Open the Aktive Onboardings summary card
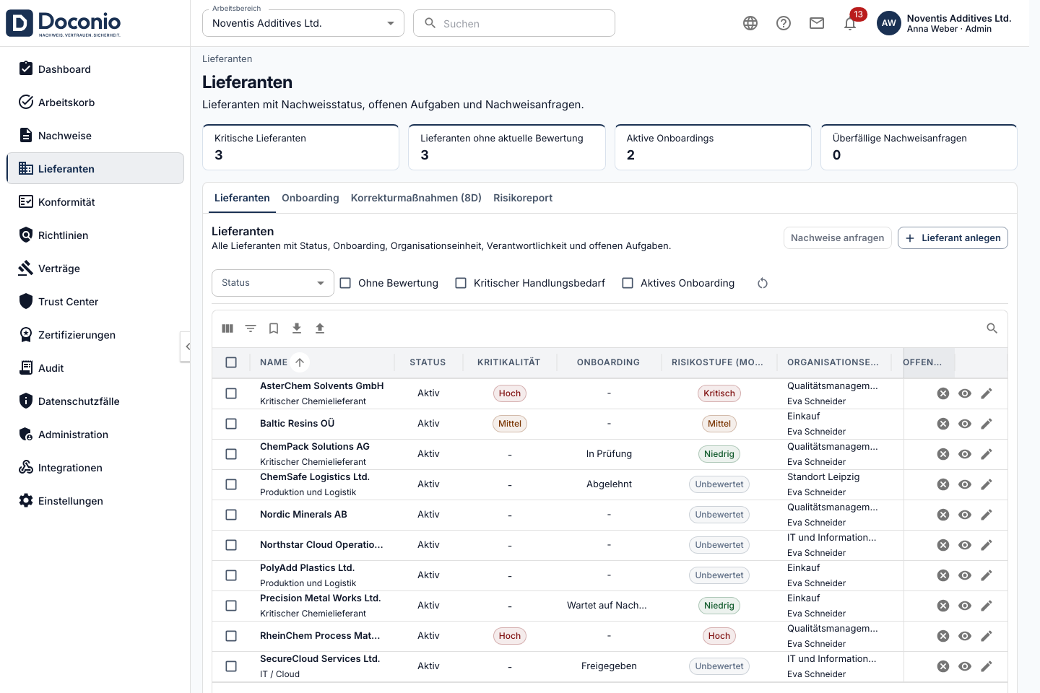The width and height of the screenshot is (1040, 693). 713,147
